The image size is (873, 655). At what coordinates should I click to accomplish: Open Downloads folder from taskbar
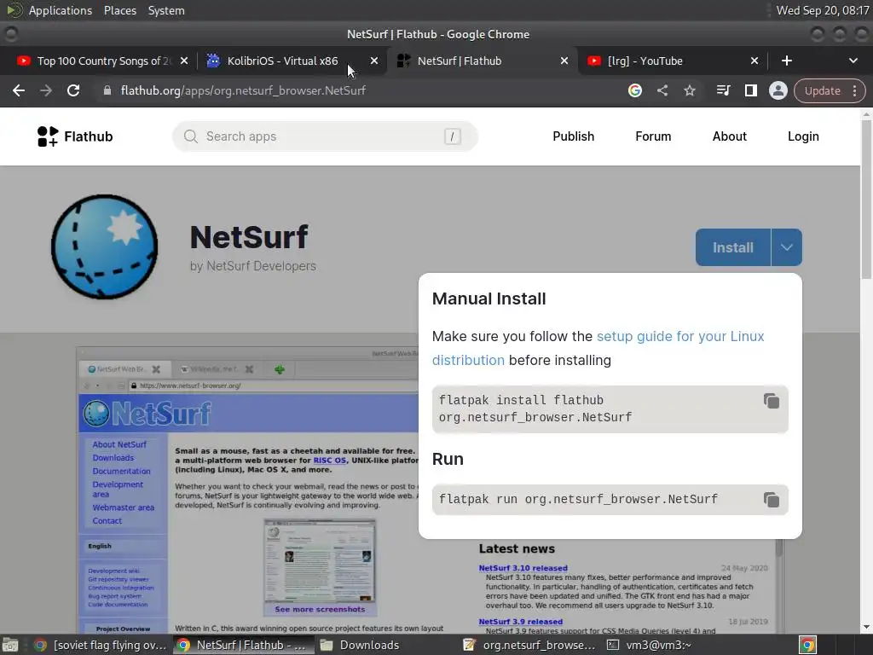pyautogui.click(x=361, y=645)
